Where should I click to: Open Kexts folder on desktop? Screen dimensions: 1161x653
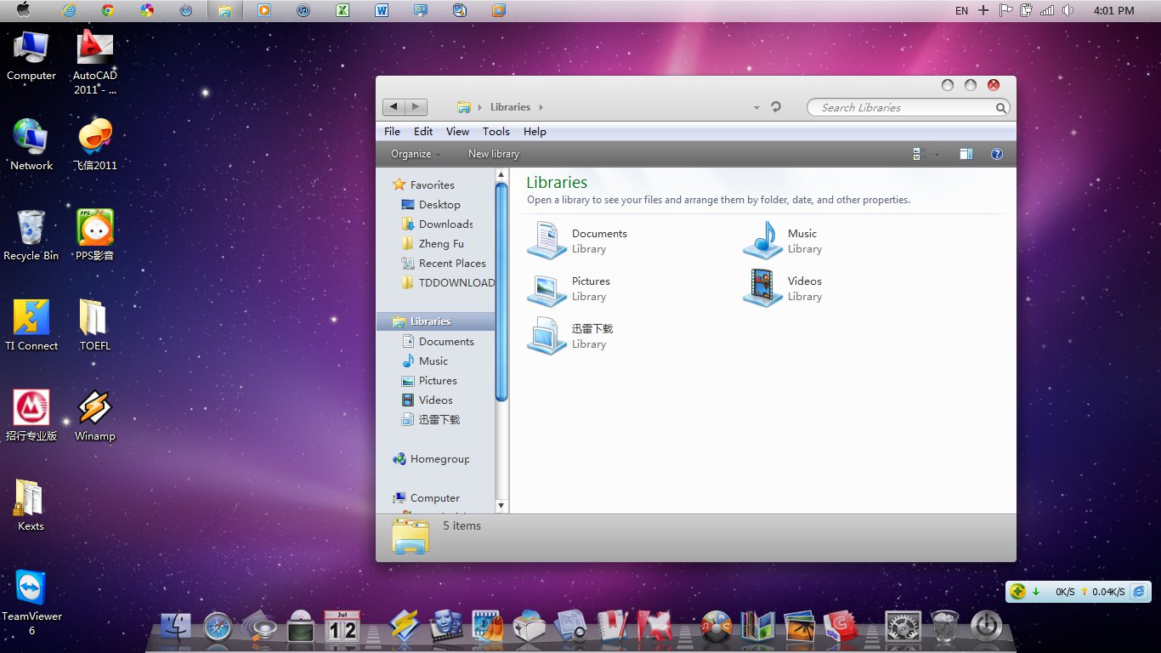(x=31, y=505)
